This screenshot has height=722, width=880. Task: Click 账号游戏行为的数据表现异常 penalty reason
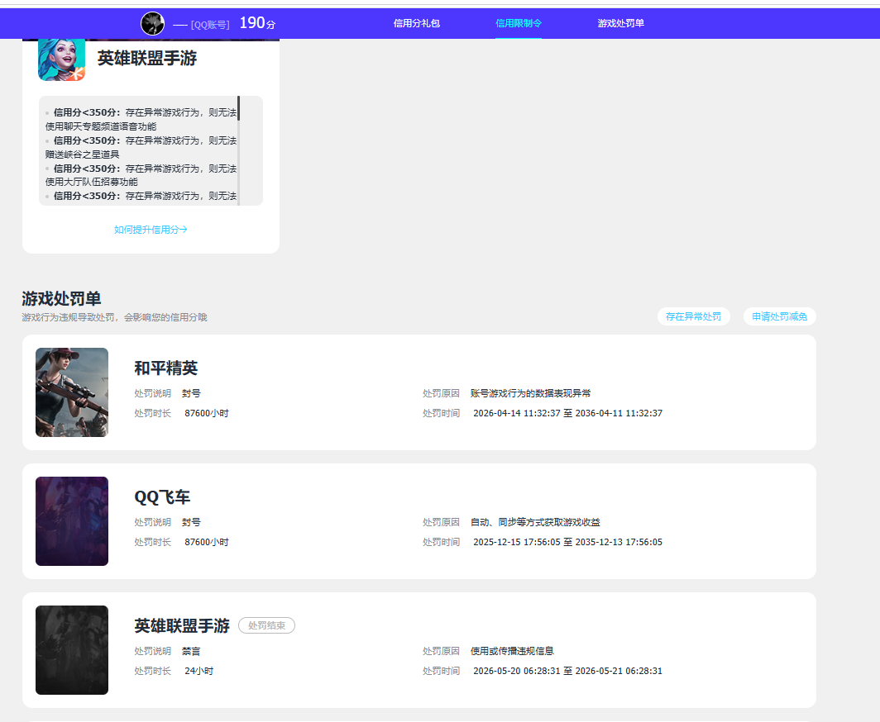(x=530, y=393)
